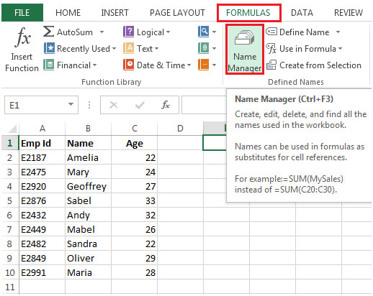The image size is (373, 296).
Task: Open the FILE tab
Action: click(22, 12)
